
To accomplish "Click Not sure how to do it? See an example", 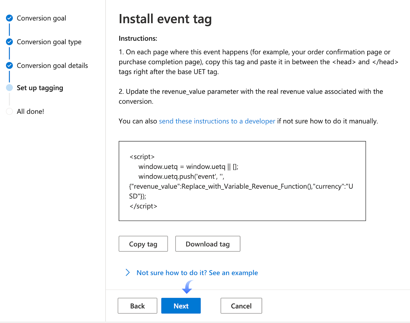I will (x=197, y=273).
